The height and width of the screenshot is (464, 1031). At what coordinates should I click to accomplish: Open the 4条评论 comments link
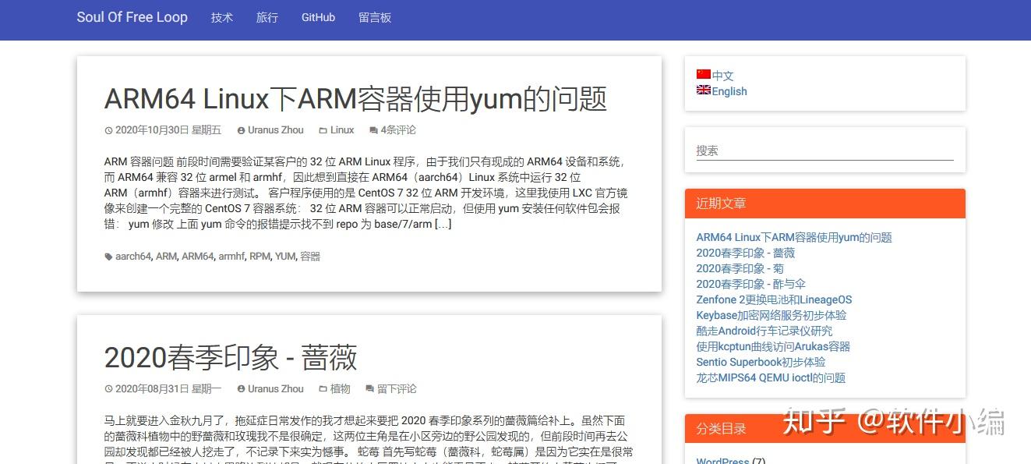(x=398, y=130)
